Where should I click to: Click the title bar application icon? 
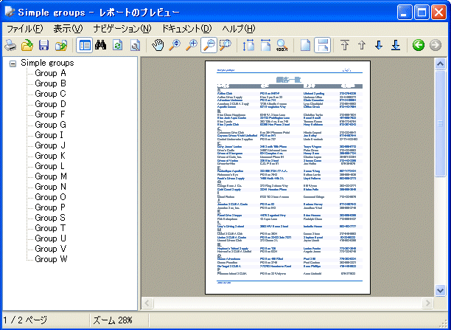10,12
